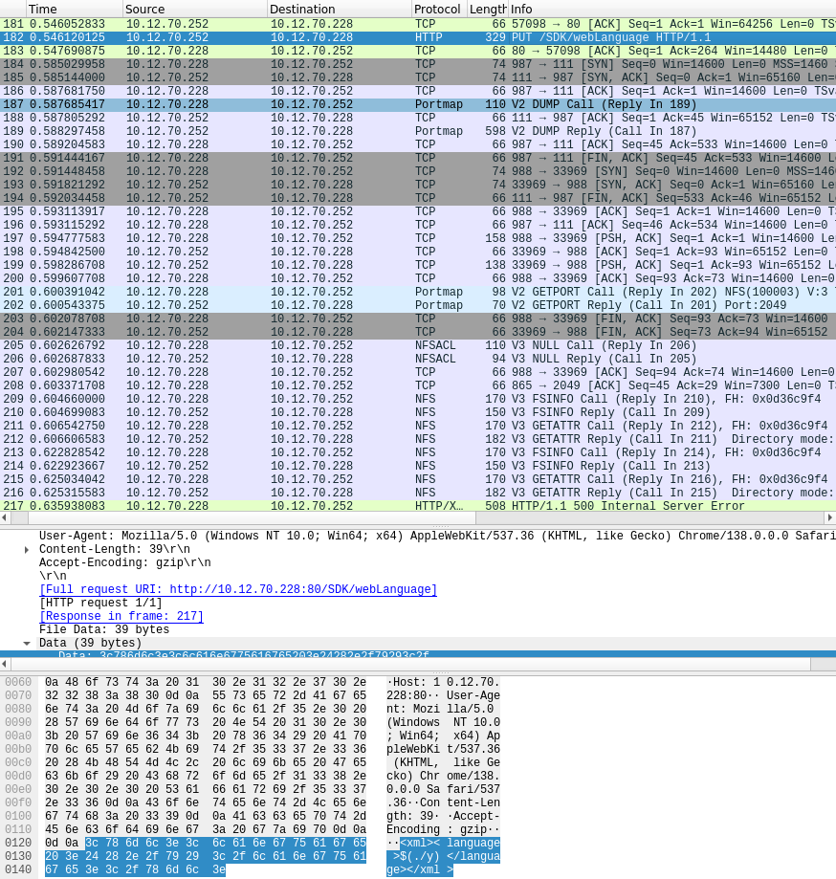Select packet 217 with 500 Internal Server Error
The width and height of the screenshot is (836, 879).
(287, 505)
